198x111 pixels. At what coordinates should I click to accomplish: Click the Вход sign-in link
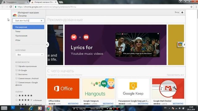pos(177,12)
